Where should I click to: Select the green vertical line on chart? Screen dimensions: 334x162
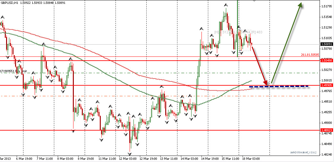pos(237,19)
